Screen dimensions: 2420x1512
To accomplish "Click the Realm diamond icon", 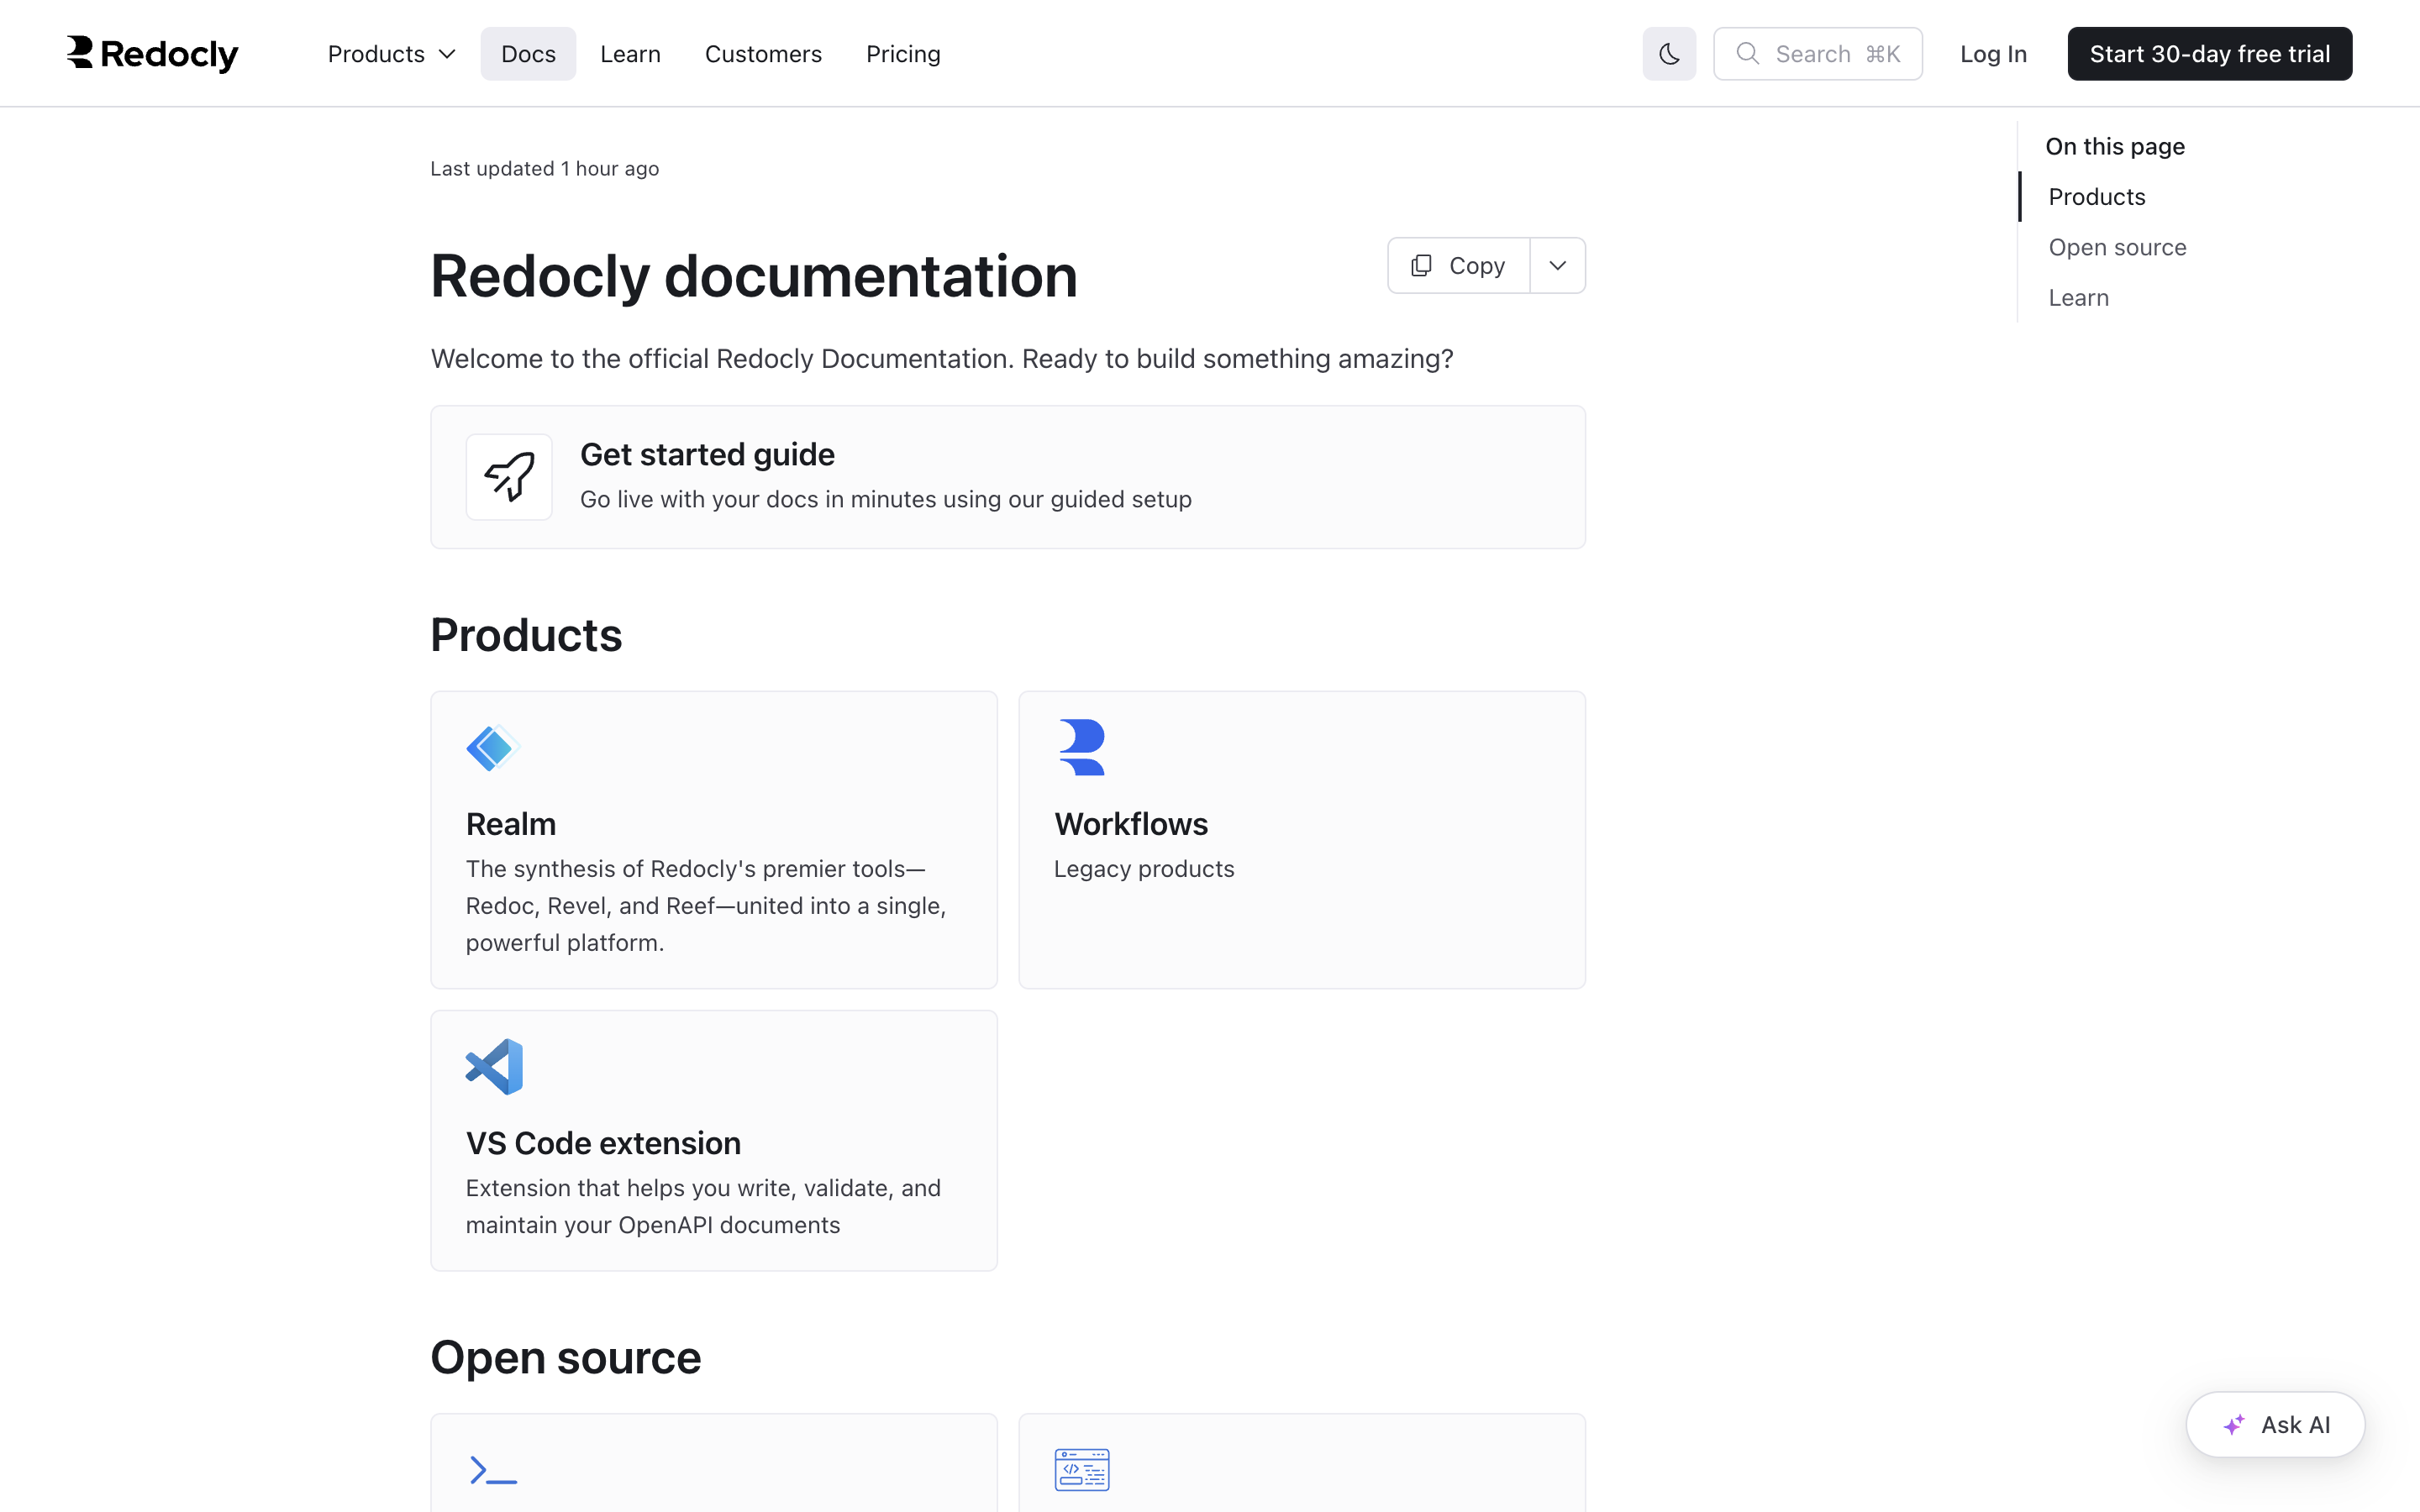I will coord(493,748).
